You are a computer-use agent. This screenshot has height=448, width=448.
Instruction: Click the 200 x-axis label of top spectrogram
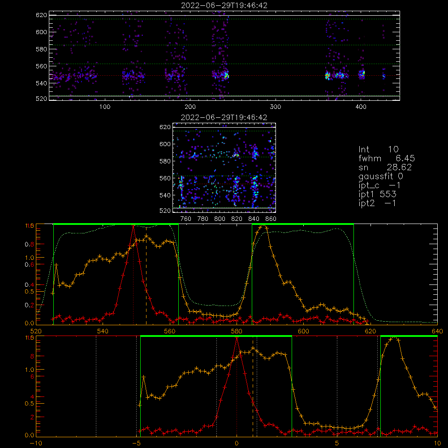click(x=190, y=107)
